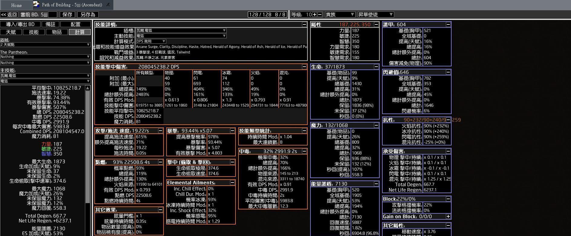The height and width of the screenshot is (236, 571).
Task: Open the 計算 calculations tab
Action: (79, 32)
